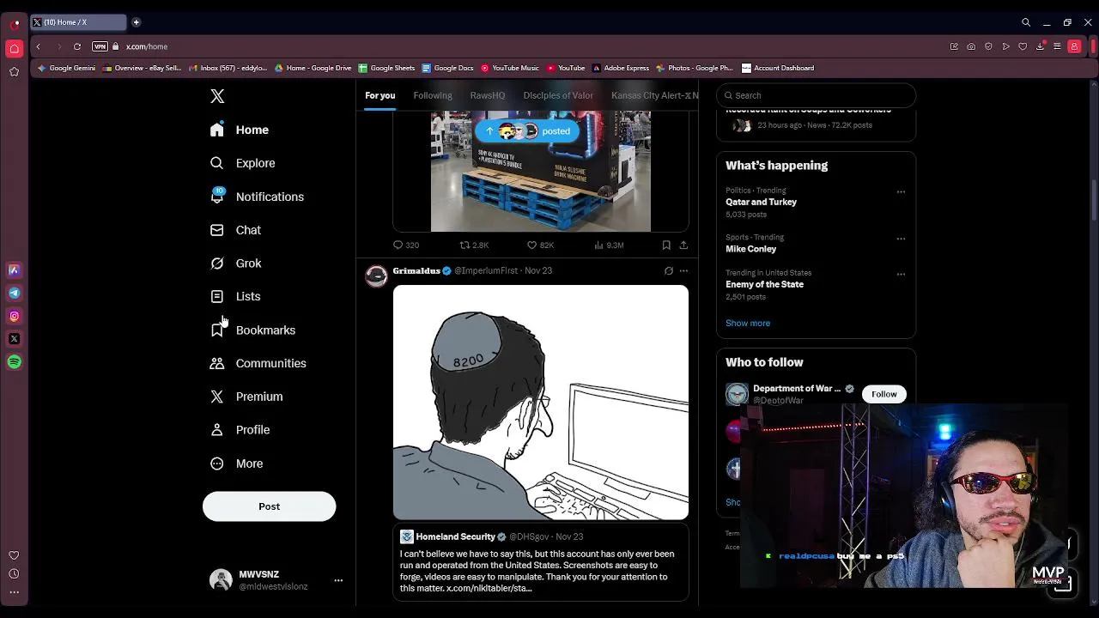Open the Premium page

point(246,397)
